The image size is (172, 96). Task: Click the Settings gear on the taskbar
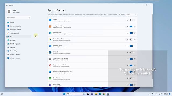click(x=108, y=94)
